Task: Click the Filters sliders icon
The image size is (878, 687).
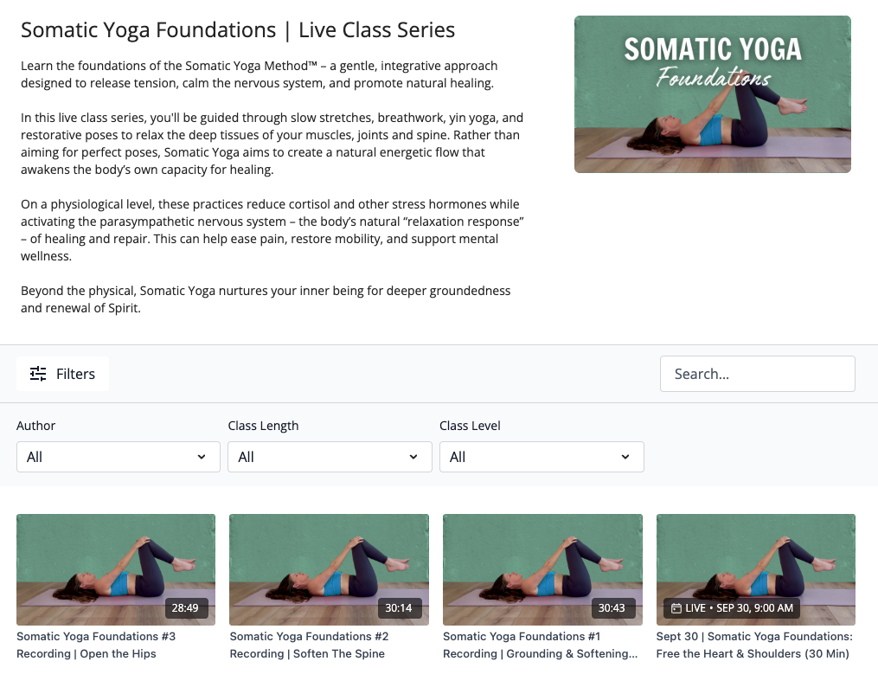Action: click(x=38, y=374)
